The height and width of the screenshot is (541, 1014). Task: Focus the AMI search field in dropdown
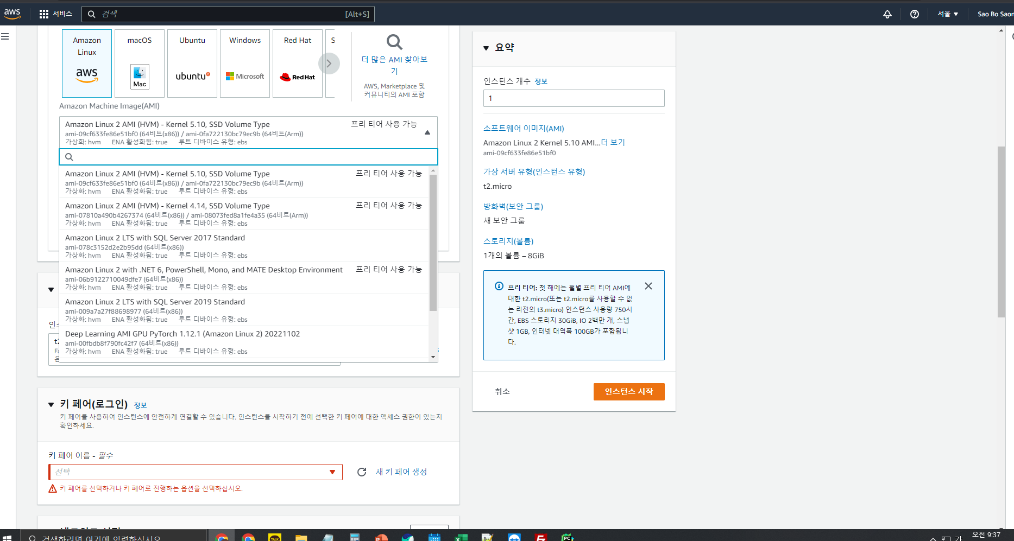(x=248, y=157)
